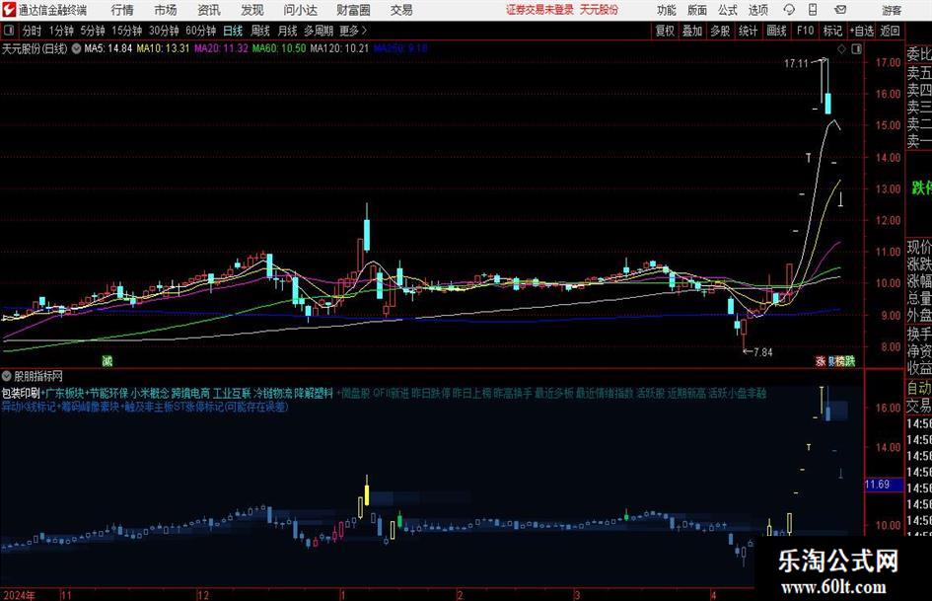Switch to the 1分钟 period tab

point(61,31)
